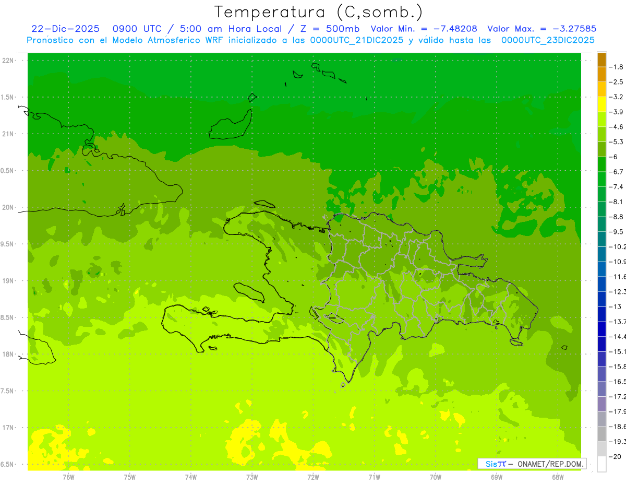Click the '72W' longitude label

[x=313, y=477]
